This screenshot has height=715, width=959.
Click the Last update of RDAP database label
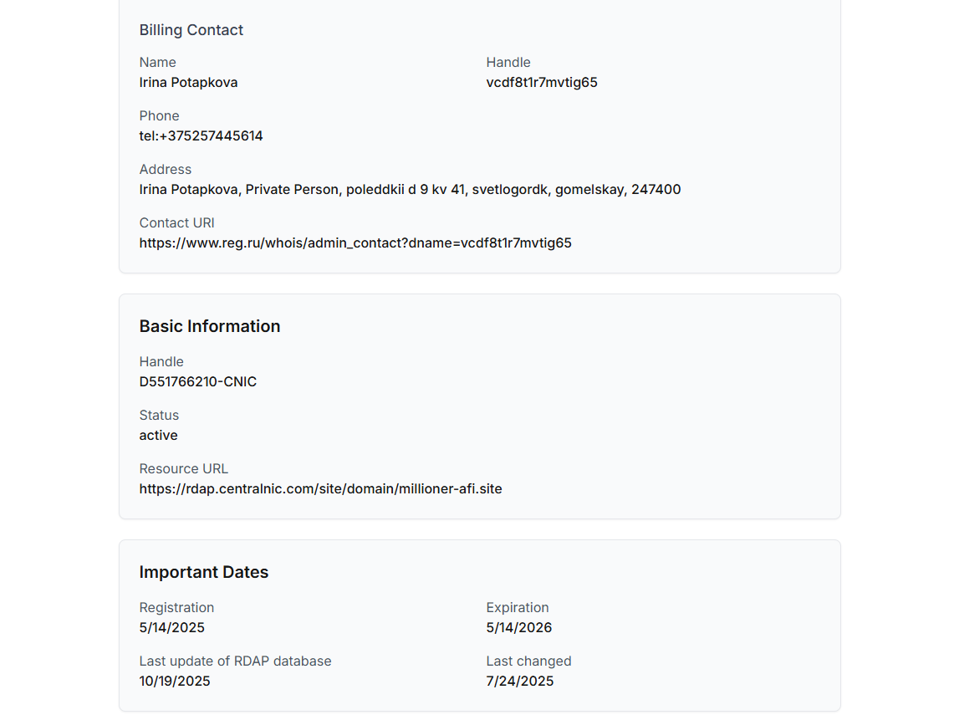(x=235, y=661)
